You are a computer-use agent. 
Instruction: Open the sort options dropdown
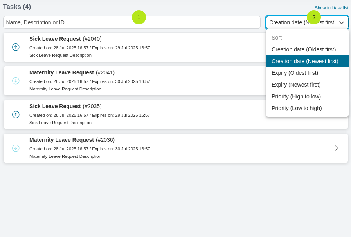click(x=307, y=22)
